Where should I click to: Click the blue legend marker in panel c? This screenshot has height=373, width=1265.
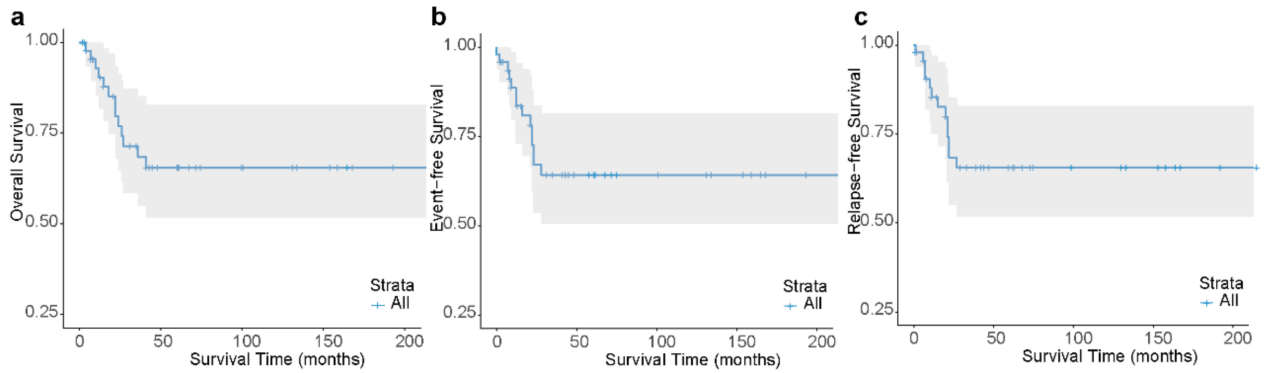tap(1207, 303)
